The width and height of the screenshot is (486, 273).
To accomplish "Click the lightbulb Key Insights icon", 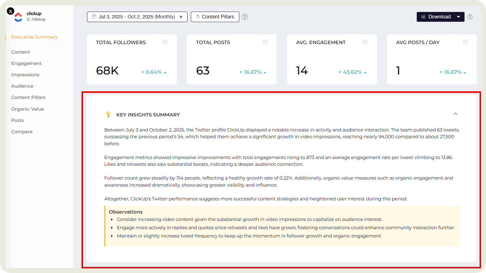I will tap(108, 115).
